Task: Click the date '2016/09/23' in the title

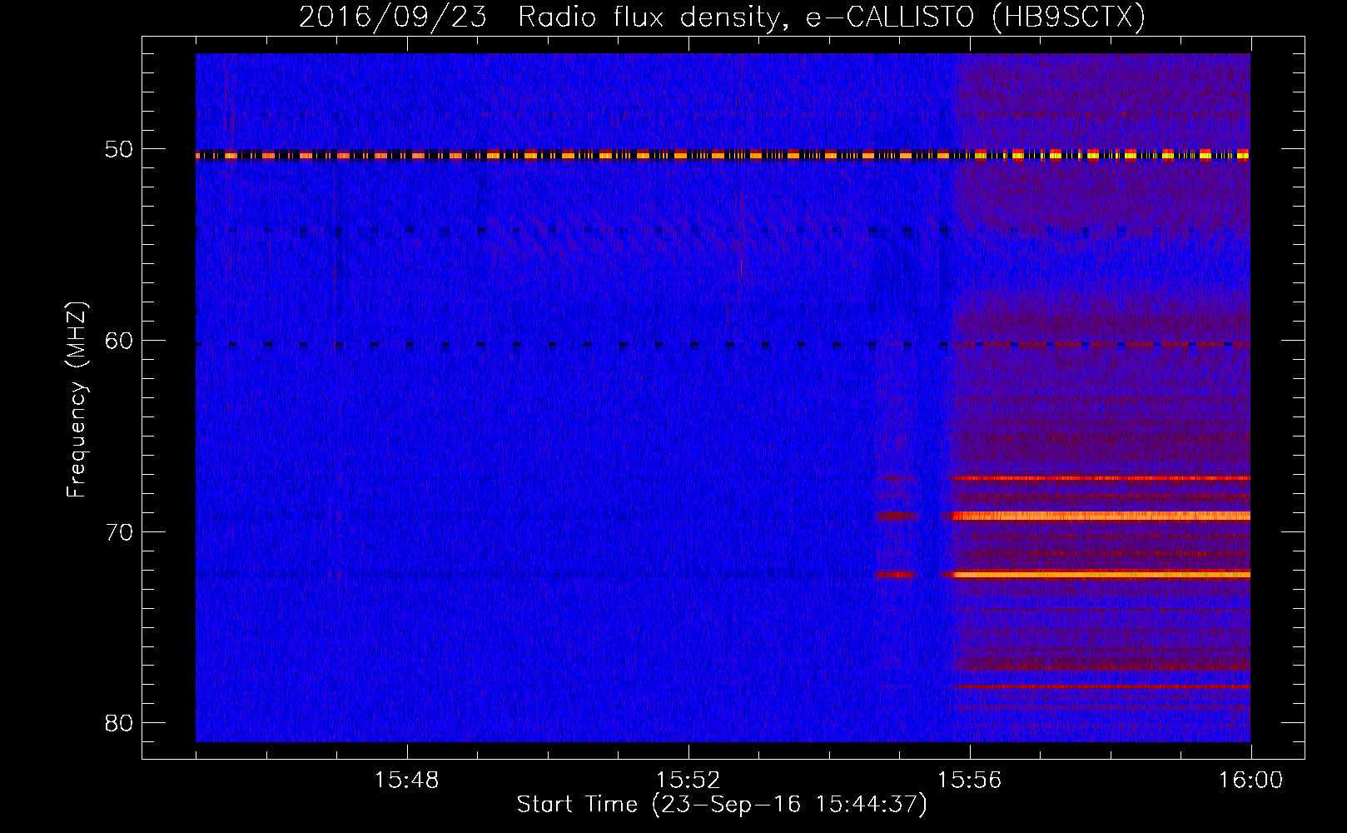Action: 393,17
